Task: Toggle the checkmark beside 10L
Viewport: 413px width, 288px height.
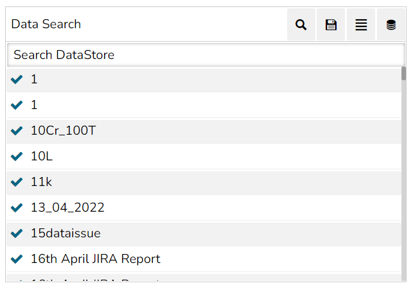Action: coord(17,157)
